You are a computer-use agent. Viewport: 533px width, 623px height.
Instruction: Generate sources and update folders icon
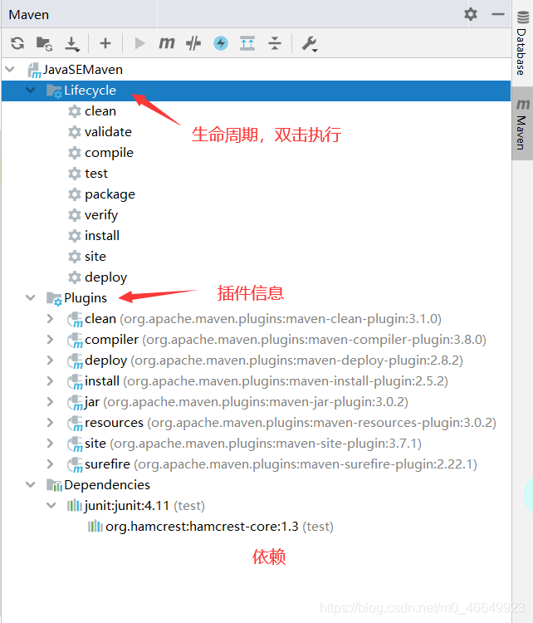point(44,43)
